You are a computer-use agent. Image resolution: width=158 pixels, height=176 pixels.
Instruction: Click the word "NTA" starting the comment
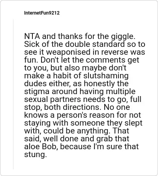[x=32, y=36]
